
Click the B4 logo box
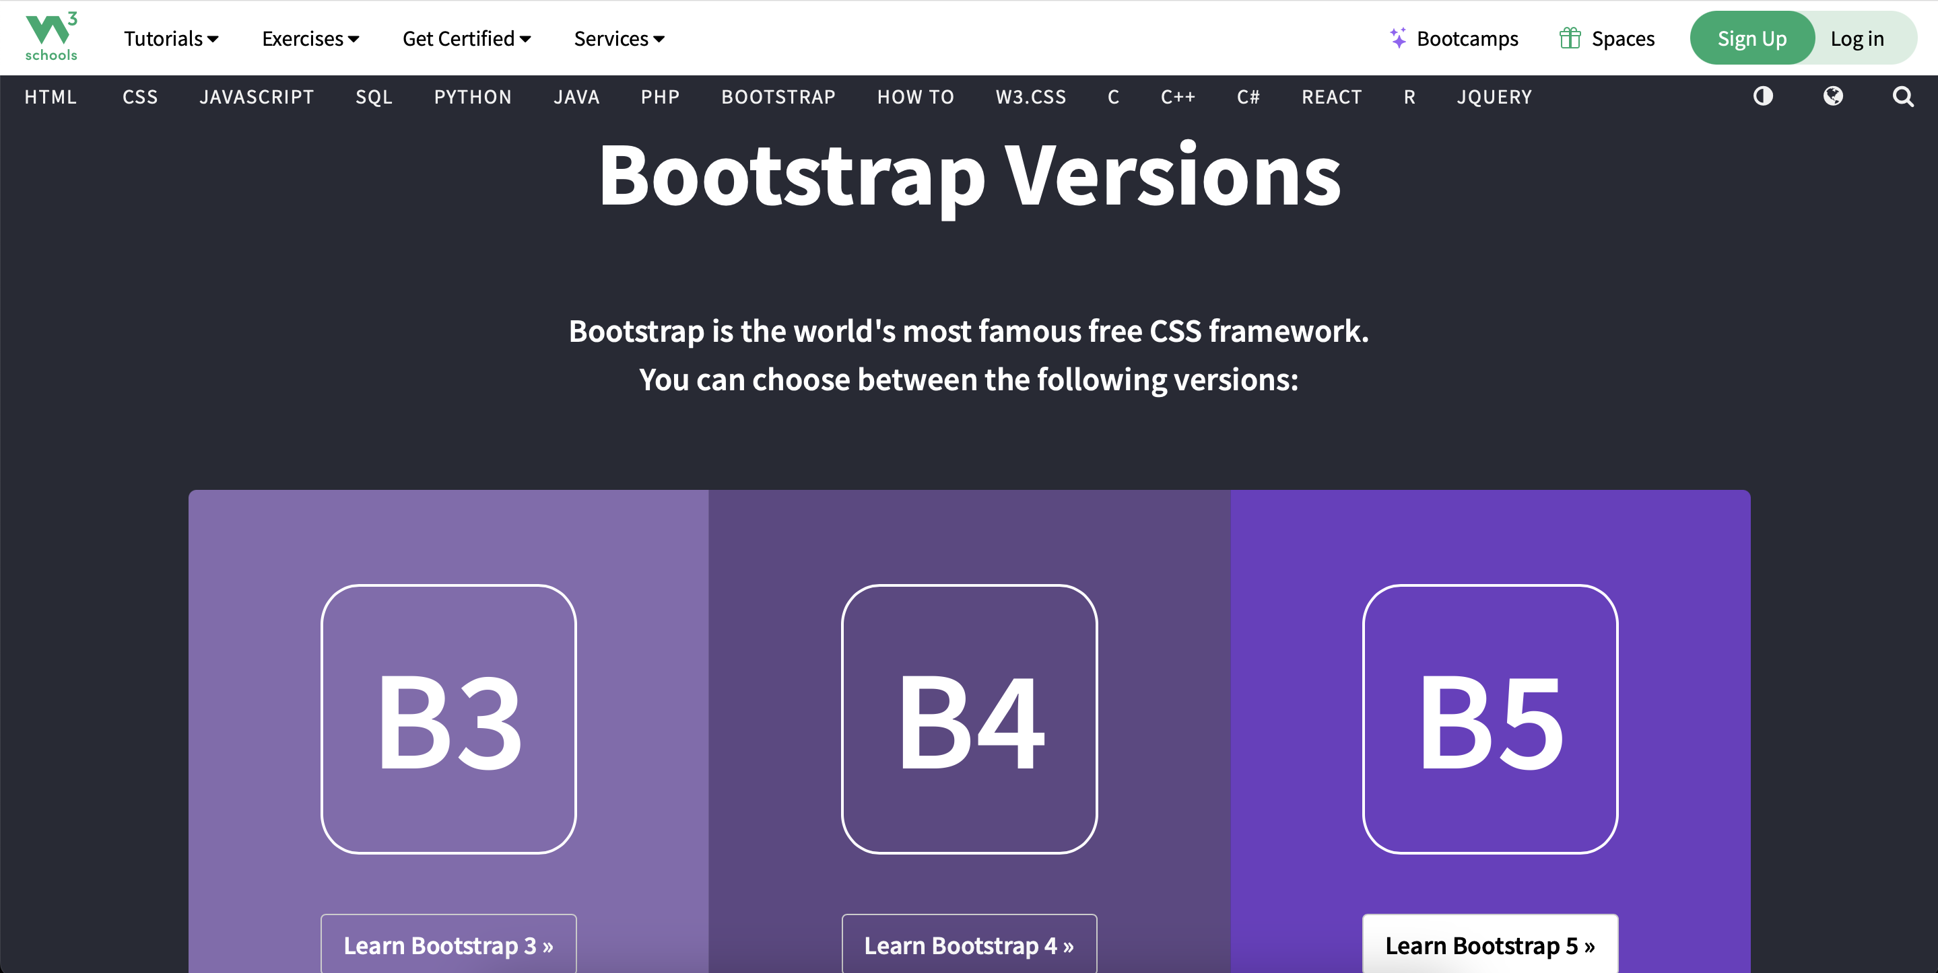click(969, 719)
